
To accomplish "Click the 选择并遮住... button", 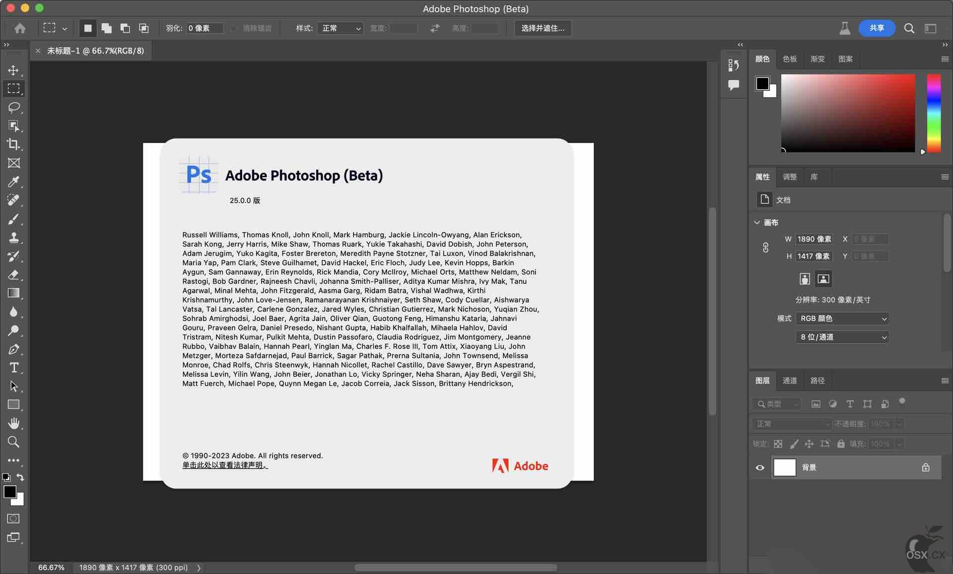I will 543,28.
